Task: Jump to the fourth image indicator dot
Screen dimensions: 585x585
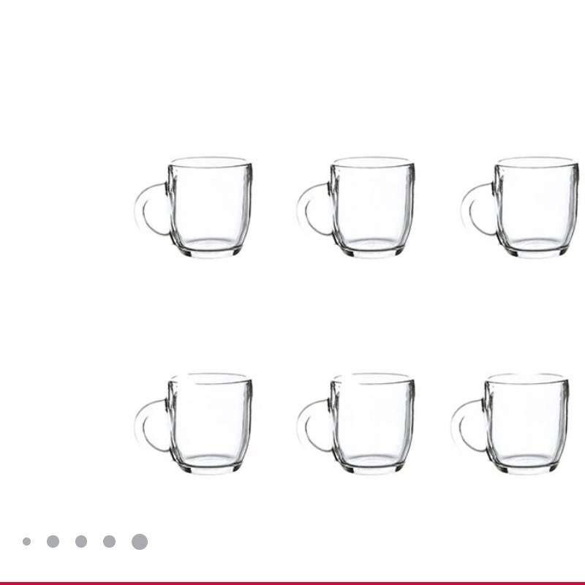Action: coord(109,541)
